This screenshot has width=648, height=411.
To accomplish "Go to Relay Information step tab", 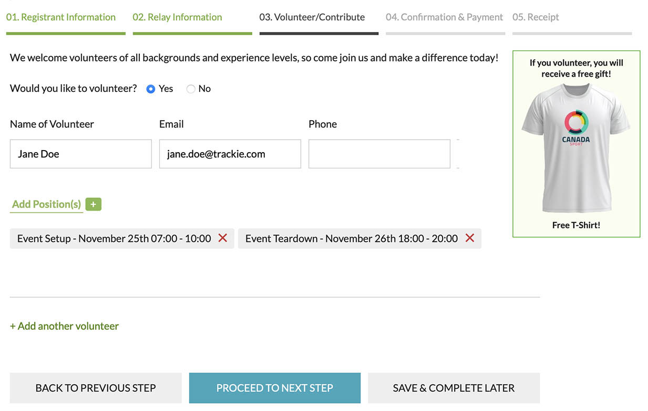I will pyautogui.click(x=177, y=17).
